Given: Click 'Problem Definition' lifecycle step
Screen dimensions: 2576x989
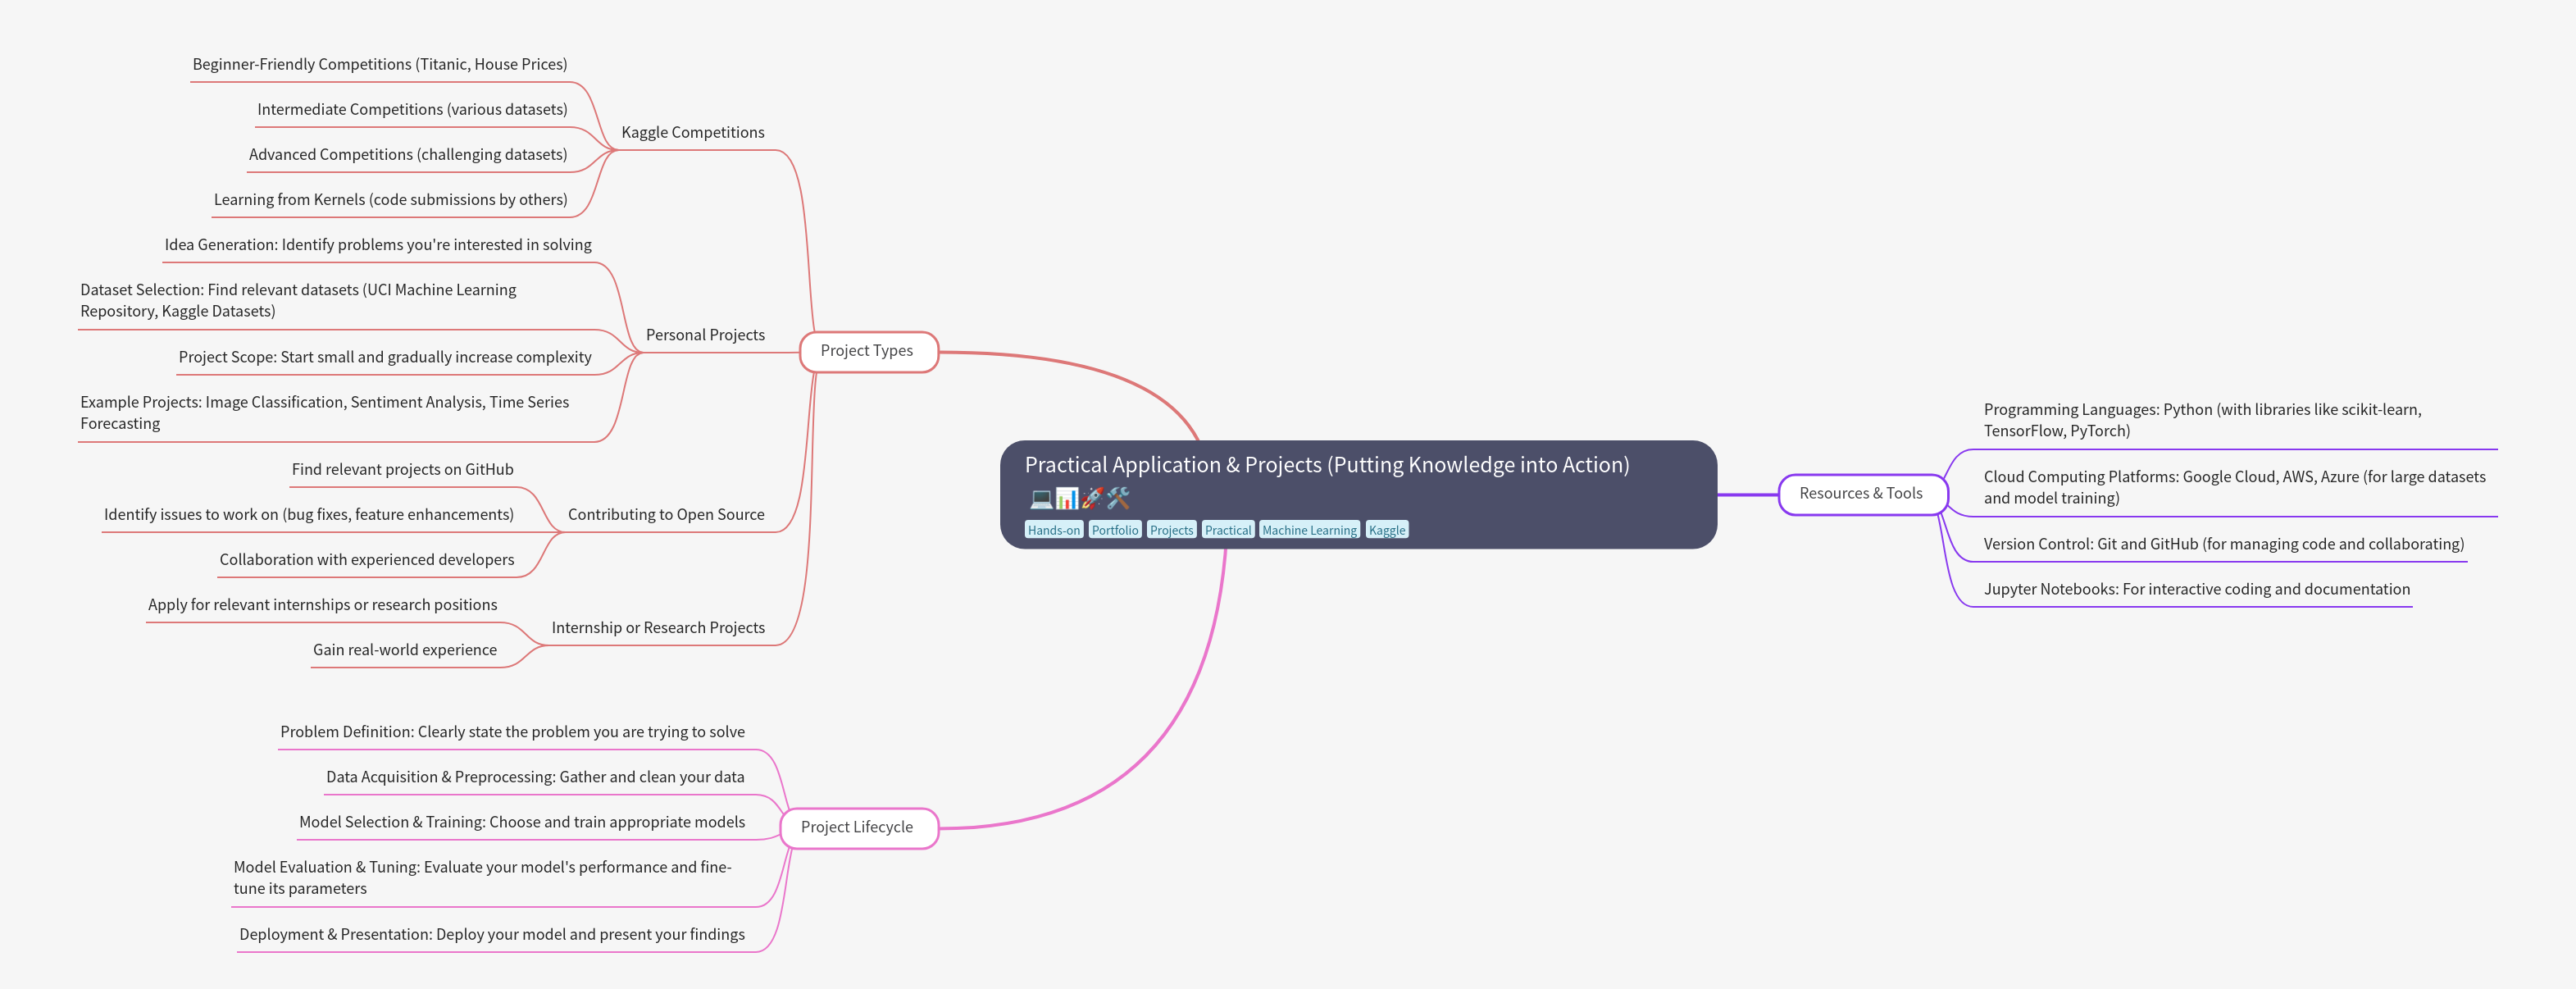Looking at the screenshot, I should click(513, 731).
